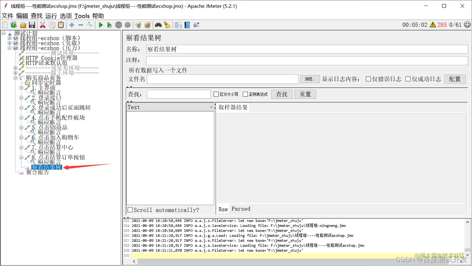
Task: Select the 同步定时器 timer node
Action: click(46, 83)
